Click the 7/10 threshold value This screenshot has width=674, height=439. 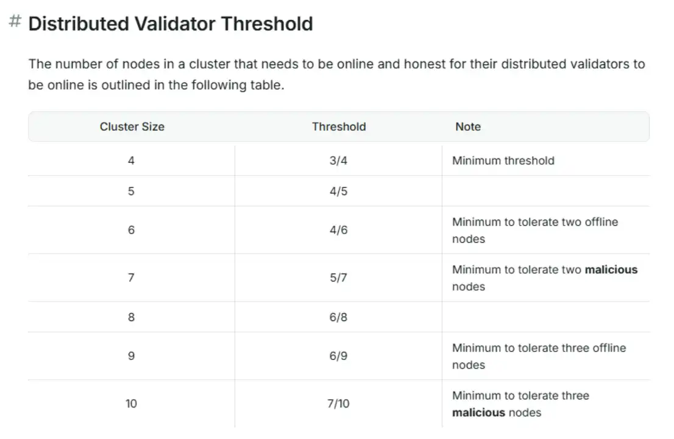(x=338, y=403)
